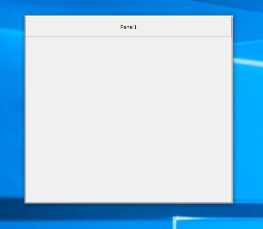Click the top-left corner of the form

[26, 16]
